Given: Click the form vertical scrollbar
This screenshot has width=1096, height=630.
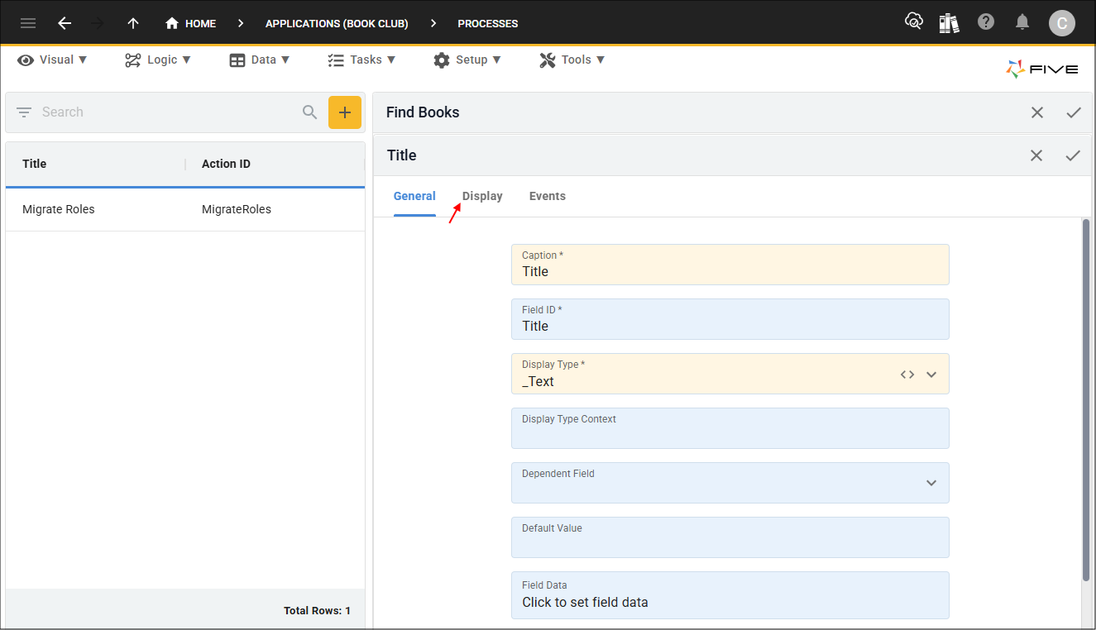Looking at the screenshot, I should pos(1086,400).
